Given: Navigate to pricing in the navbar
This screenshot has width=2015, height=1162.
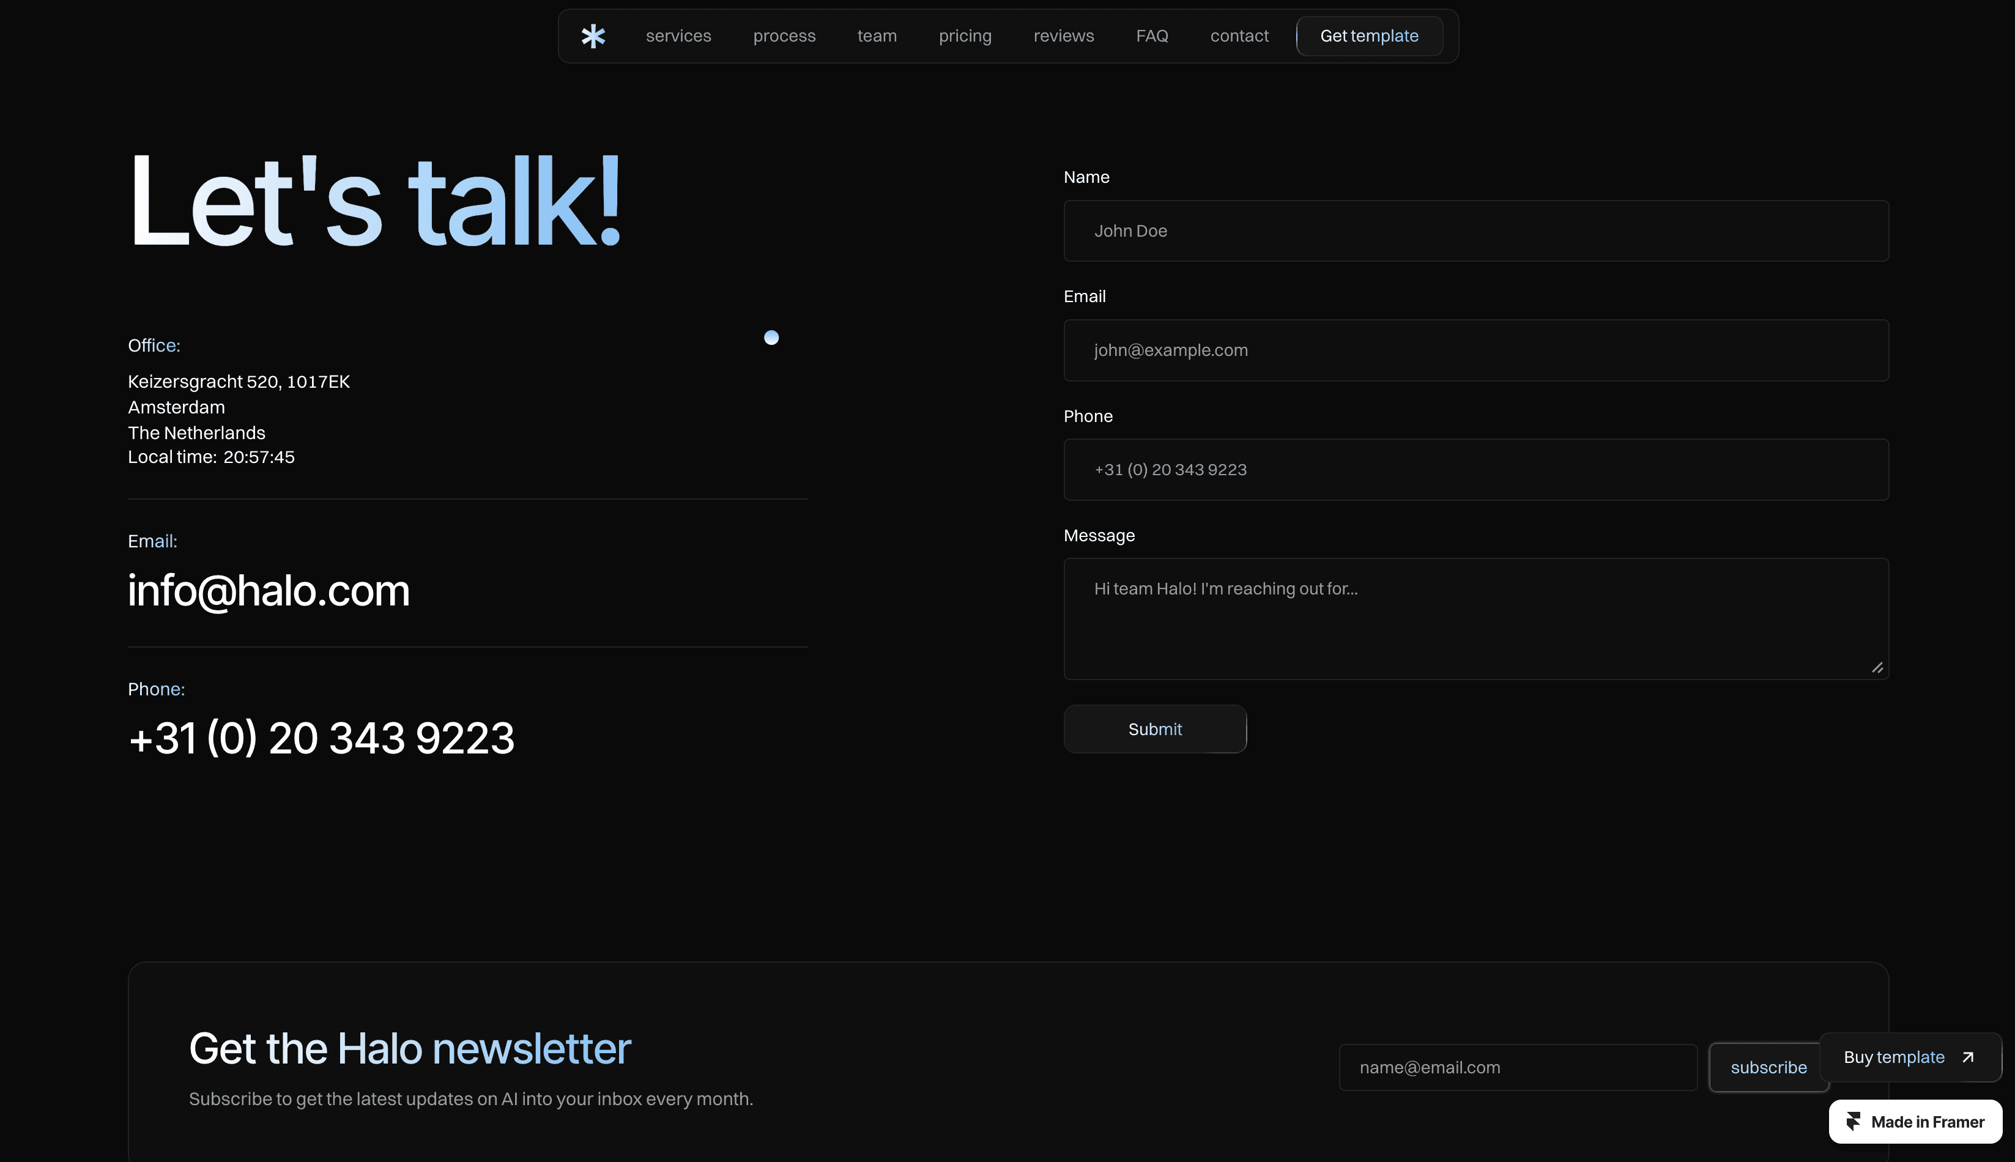Looking at the screenshot, I should (965, 36).
